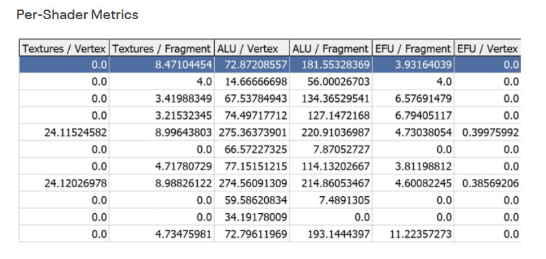
Task: Select the cell 34.19178009
Action: tap(252, 217)
